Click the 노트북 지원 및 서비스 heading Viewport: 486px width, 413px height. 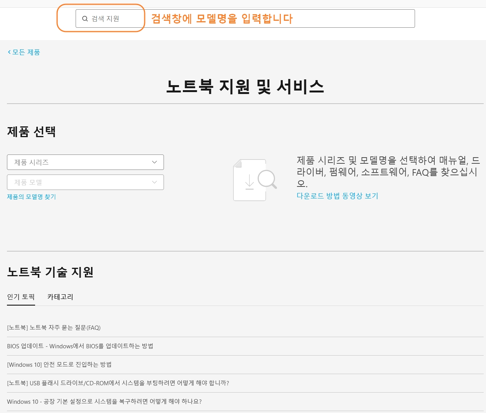tap(245, 86)
